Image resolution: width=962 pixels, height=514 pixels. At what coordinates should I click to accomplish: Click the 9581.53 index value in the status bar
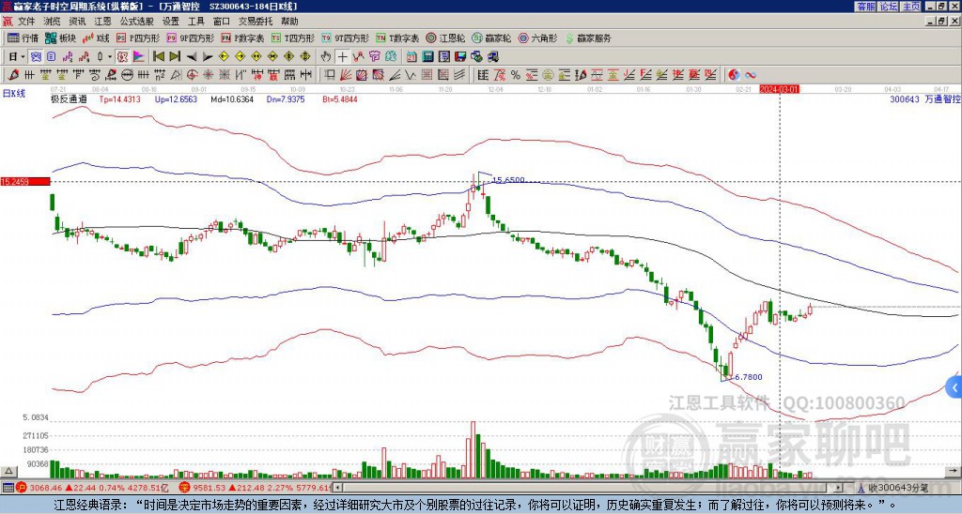point(209,488)
